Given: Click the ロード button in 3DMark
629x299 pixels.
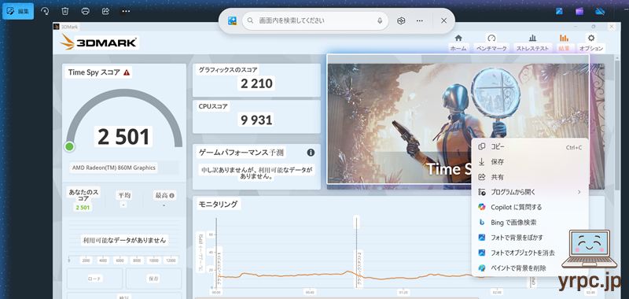Looking at the screenshot, I should pos(94,279).
